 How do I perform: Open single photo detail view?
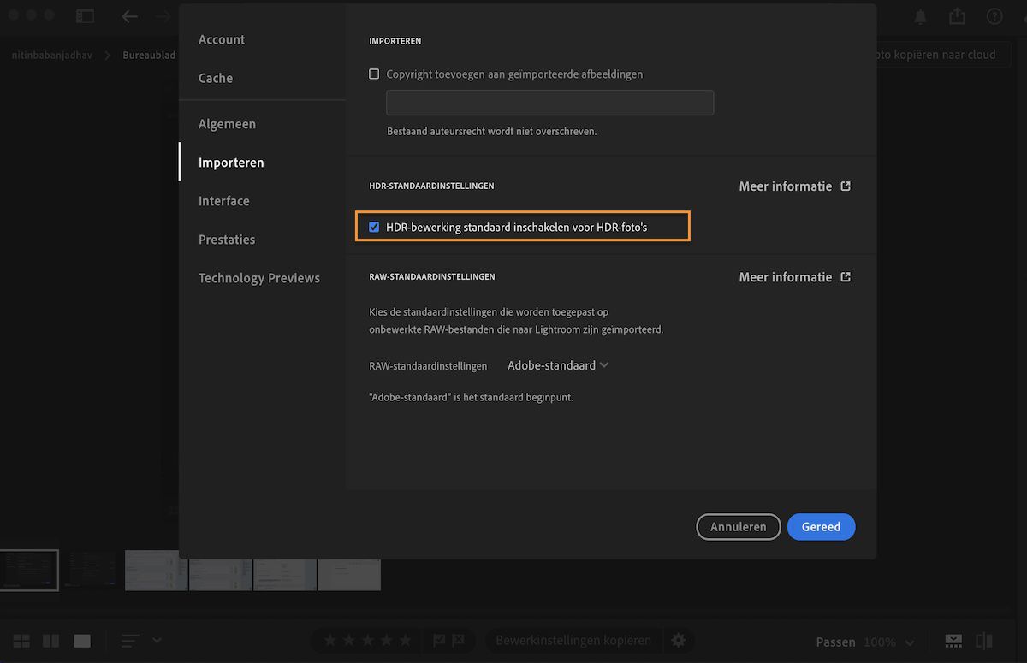(81, 640)
